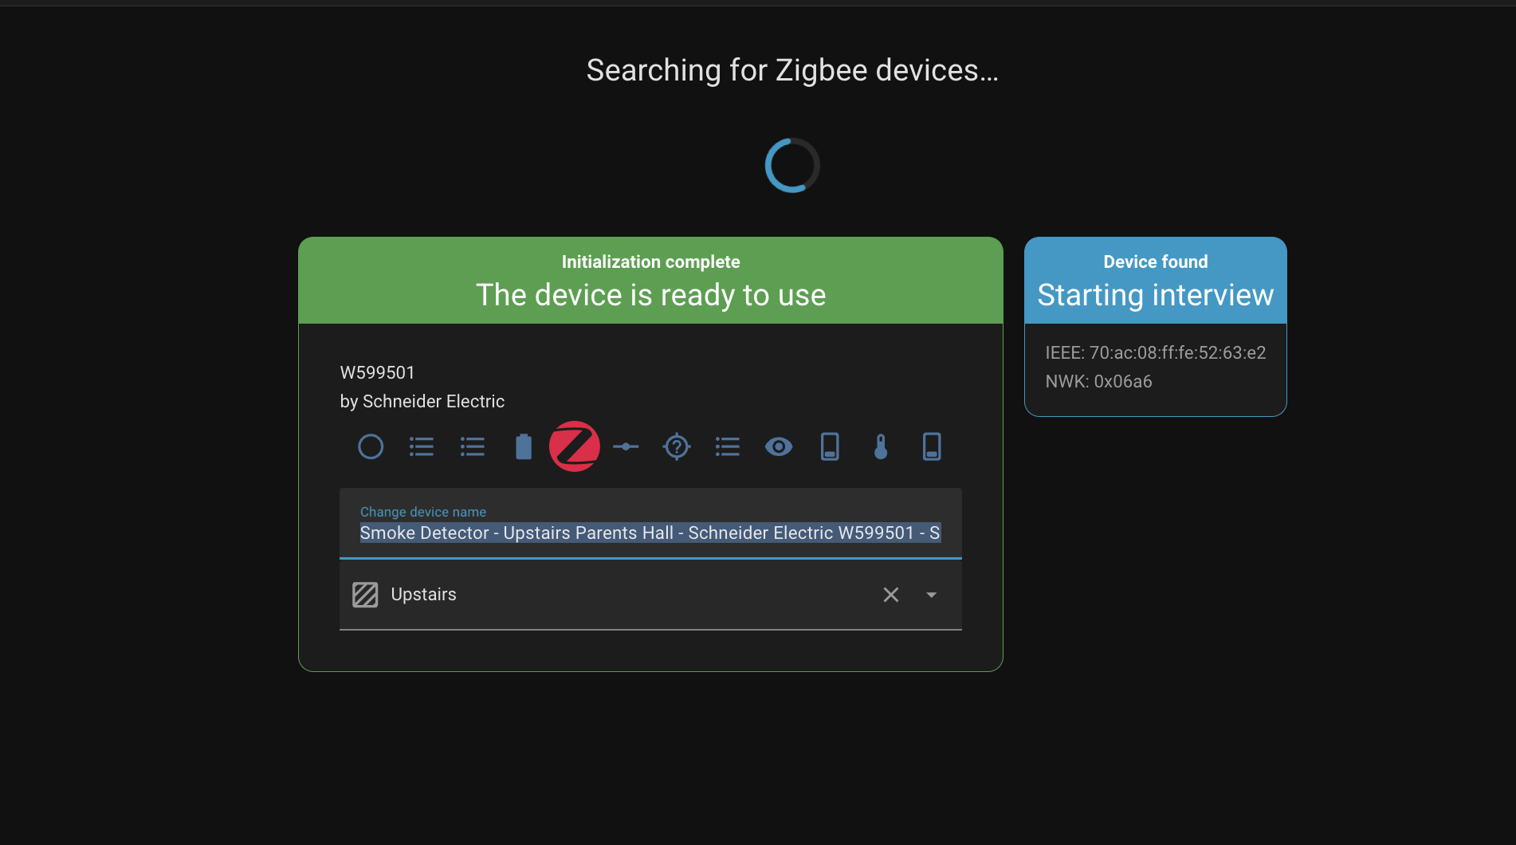Clear the Upstairs area selection

pos(891,595)
